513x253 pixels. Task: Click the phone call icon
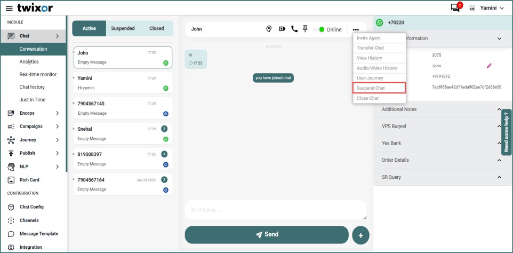pos(294,29)
